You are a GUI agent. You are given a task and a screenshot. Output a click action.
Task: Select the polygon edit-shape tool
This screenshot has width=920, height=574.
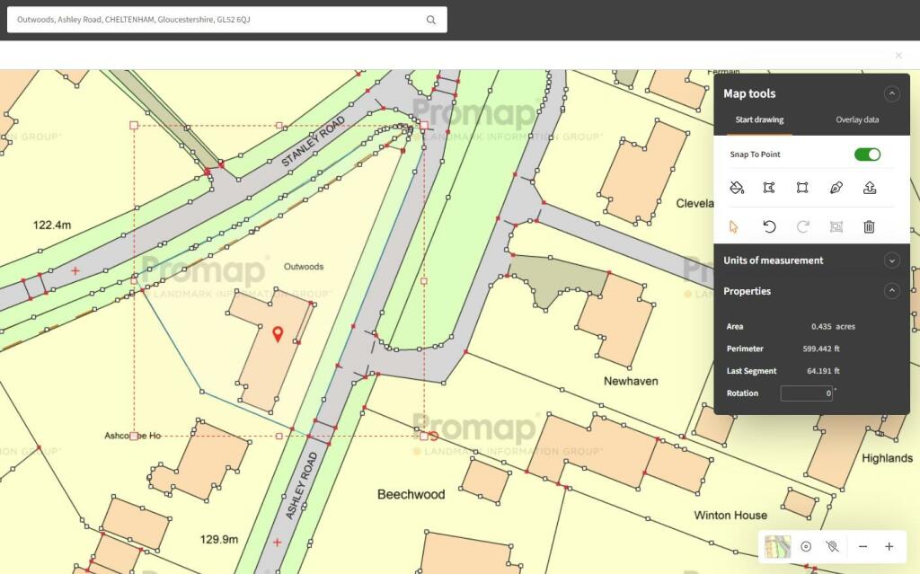769,188
